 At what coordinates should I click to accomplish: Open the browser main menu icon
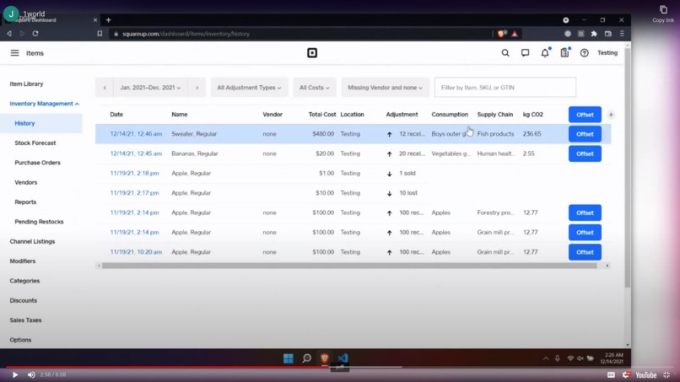point(622,34)
